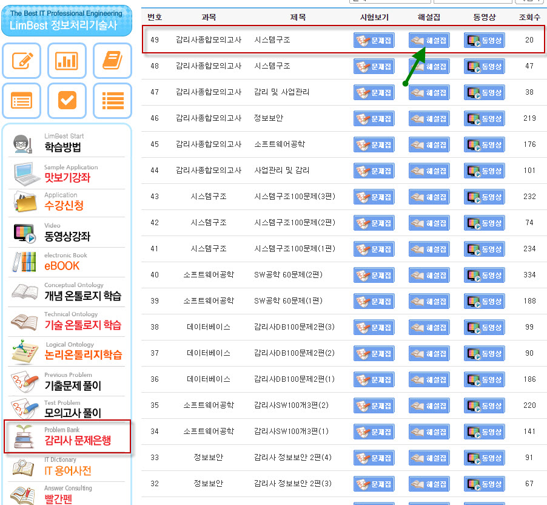Click the LimBest 정보처리기술사 logo banner
547x505 pixels.
point(67,21)
